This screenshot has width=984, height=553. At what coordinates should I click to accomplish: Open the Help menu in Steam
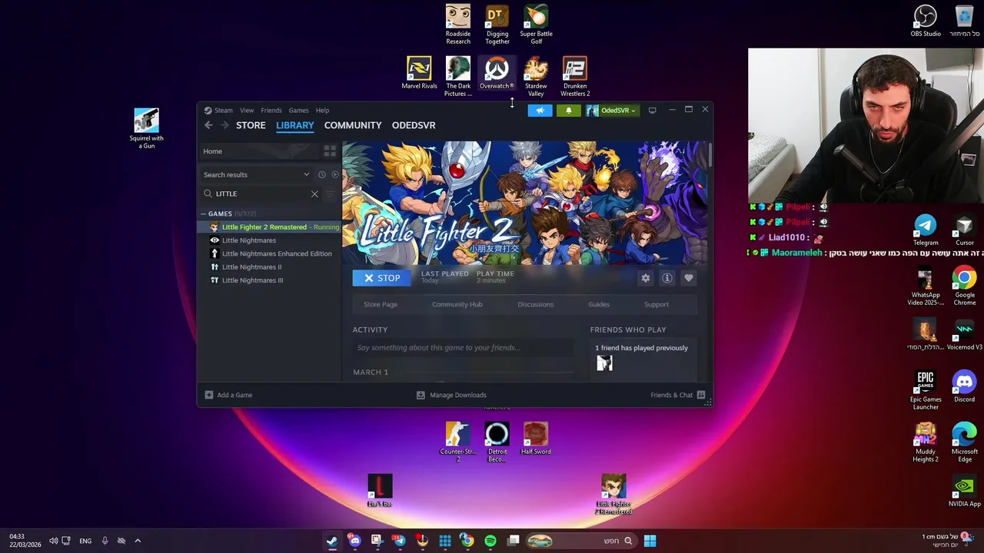click(322, 111)
